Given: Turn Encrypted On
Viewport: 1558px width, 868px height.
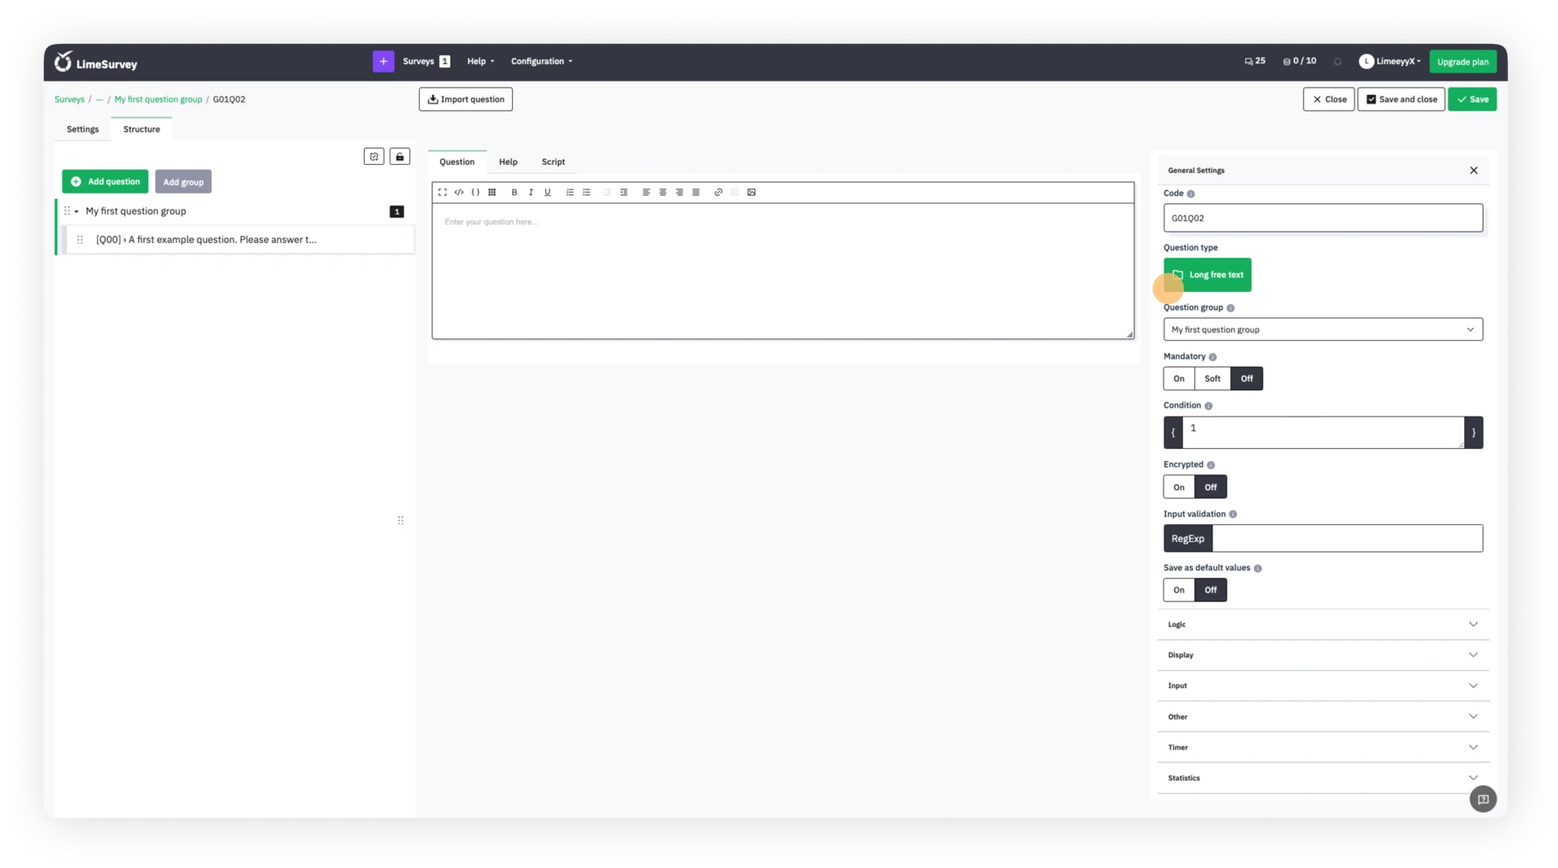Looking at the screenshot, I should point(1178,487).
